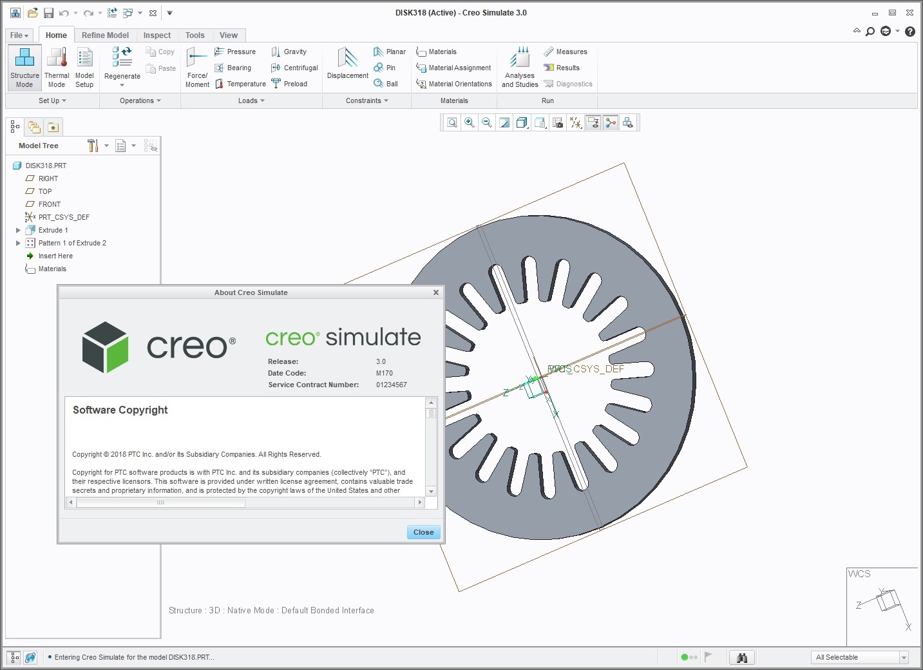Apply a Centrifugal load

tap(294, 68)
